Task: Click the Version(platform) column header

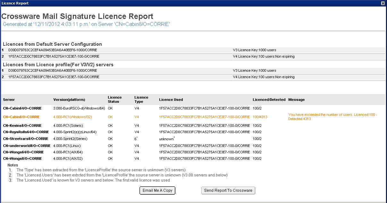Action: pos(69,100)
